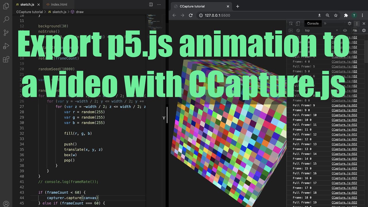Open the Extensions view in VS Code
368x207 pixels.
point(6,60)
